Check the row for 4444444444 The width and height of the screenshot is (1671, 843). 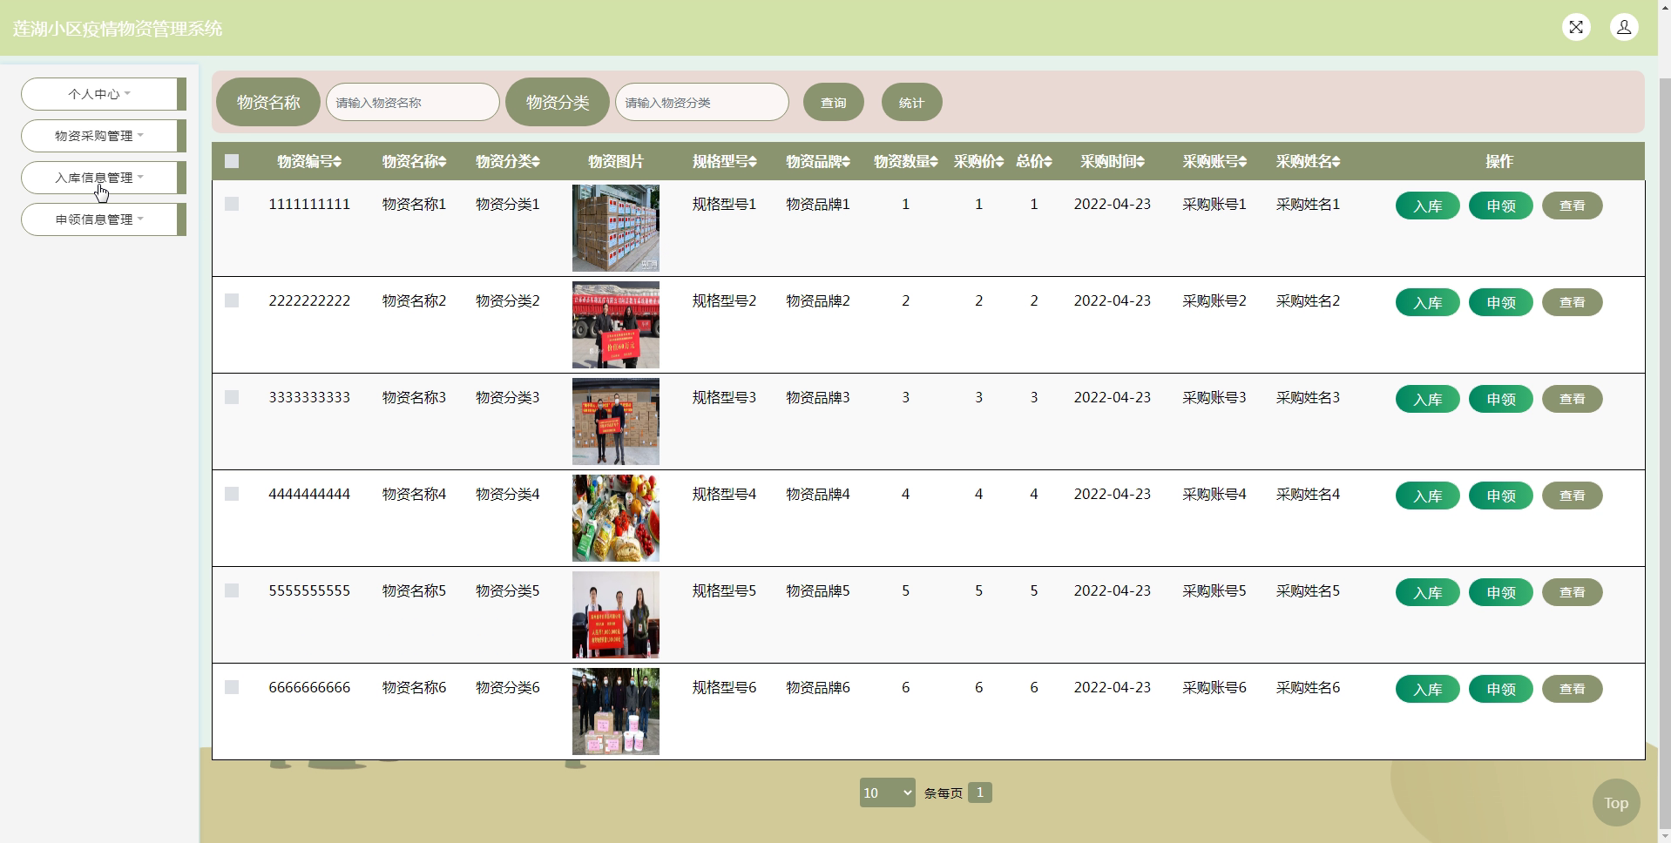[232, 494]
